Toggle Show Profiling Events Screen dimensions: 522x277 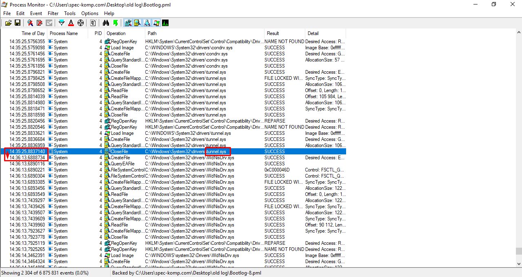coord(165,23)
